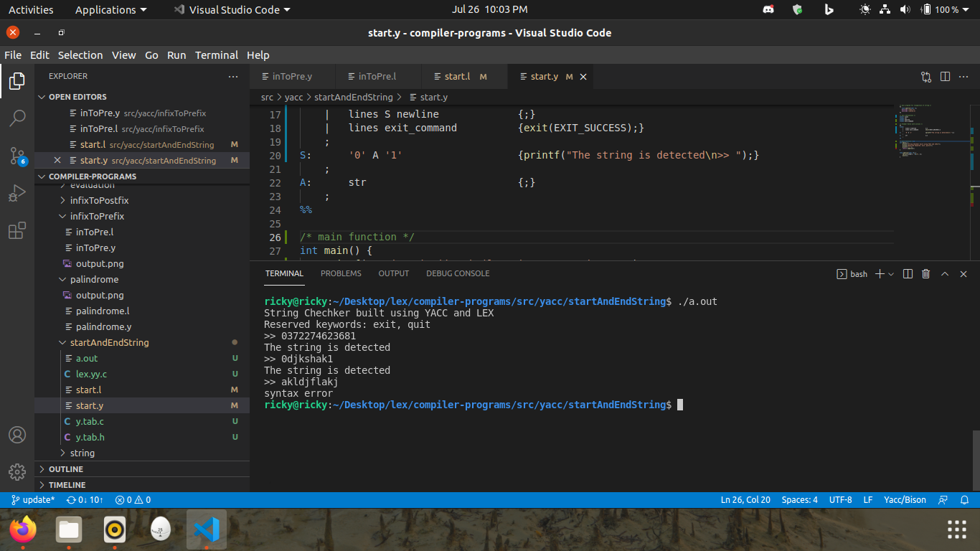Open the Terminal menu

(217, 55)
